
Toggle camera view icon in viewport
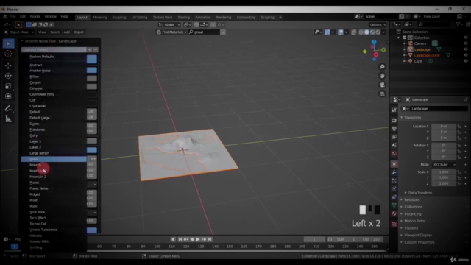click(x=382, y=85)
